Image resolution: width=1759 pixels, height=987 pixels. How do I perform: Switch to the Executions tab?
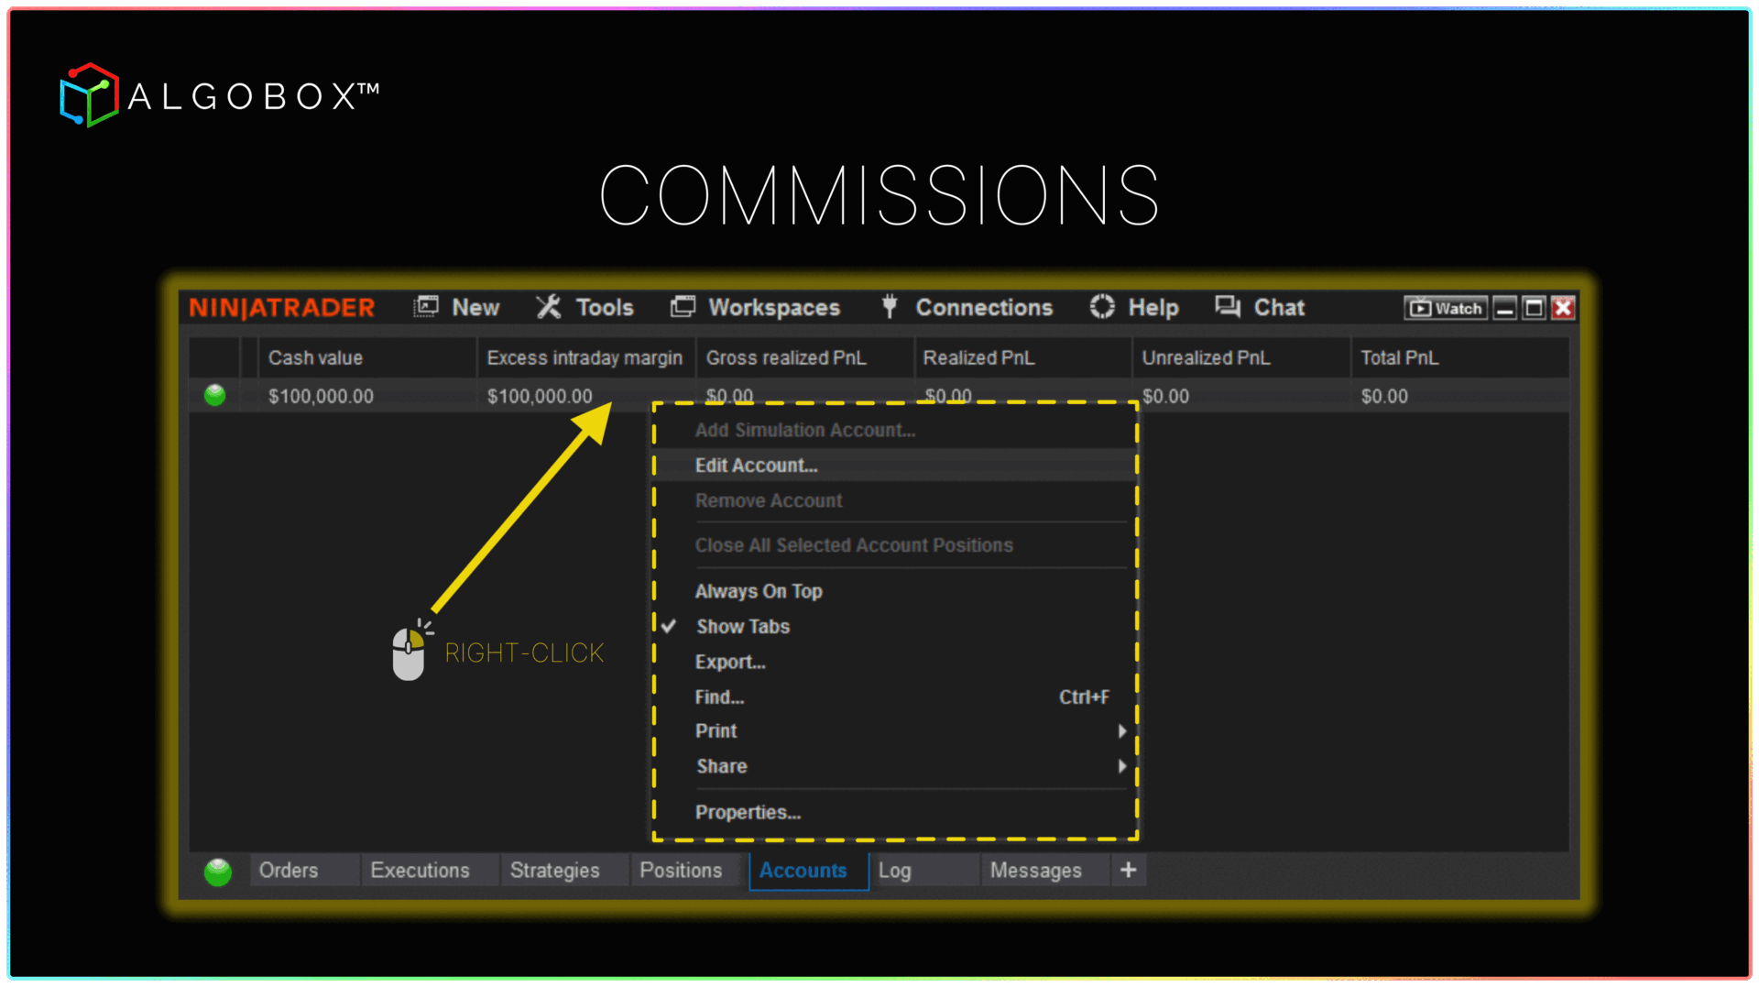pyautogui.click(x=420, y=871)
